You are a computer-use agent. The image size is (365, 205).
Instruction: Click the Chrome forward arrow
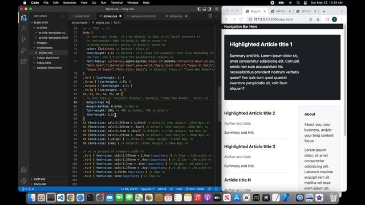pos(234,19)
